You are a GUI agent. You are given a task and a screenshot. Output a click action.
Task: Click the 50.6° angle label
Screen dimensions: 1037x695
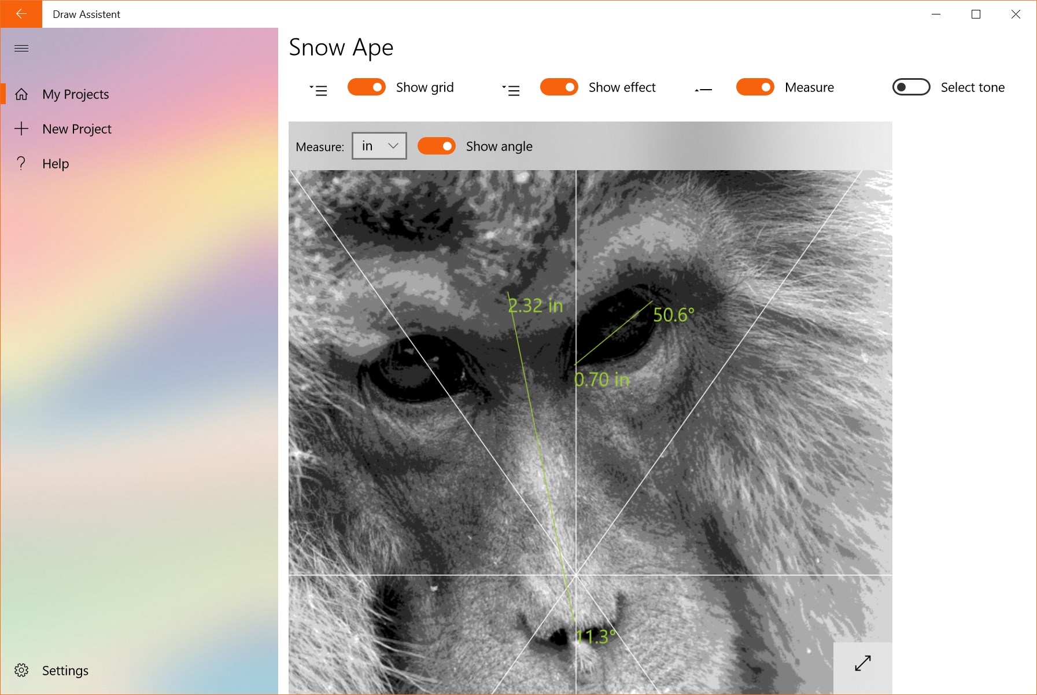pyautogui.click(x=674, y=315)
